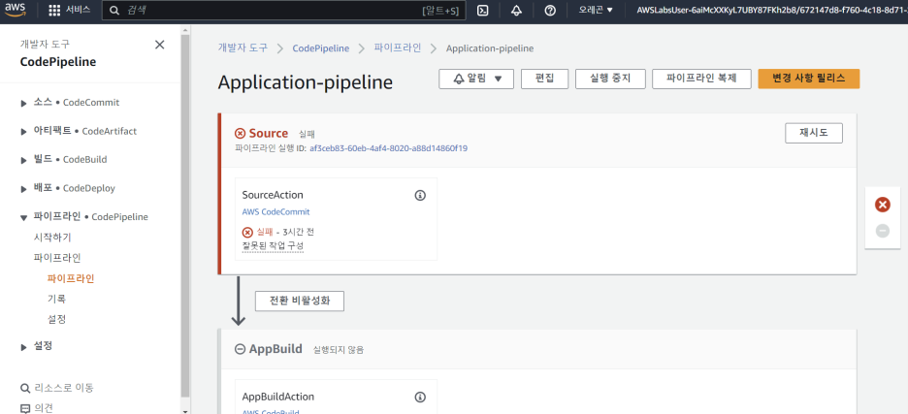Open nested 설정 under 파이프라인
This screenshot has height=414, width=908.
pyautogui.click(x=56, y=320)
